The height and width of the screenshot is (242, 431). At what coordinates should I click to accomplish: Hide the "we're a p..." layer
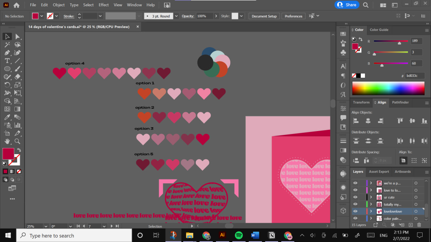(355, 183)
